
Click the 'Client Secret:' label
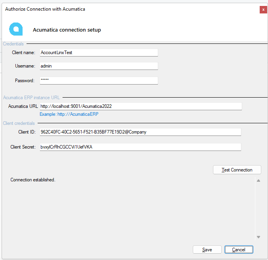[23, 147]
